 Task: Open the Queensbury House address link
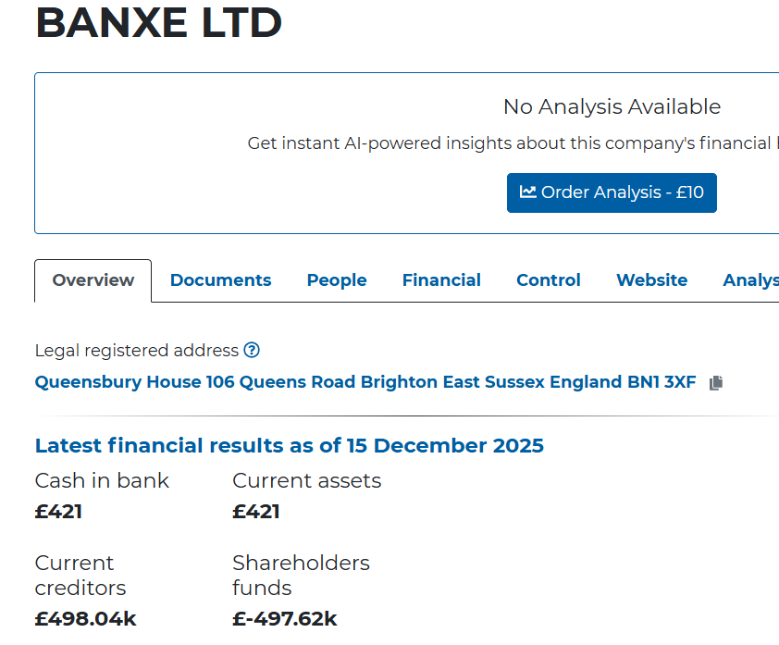pyautogui.click(x=365, y=382)
